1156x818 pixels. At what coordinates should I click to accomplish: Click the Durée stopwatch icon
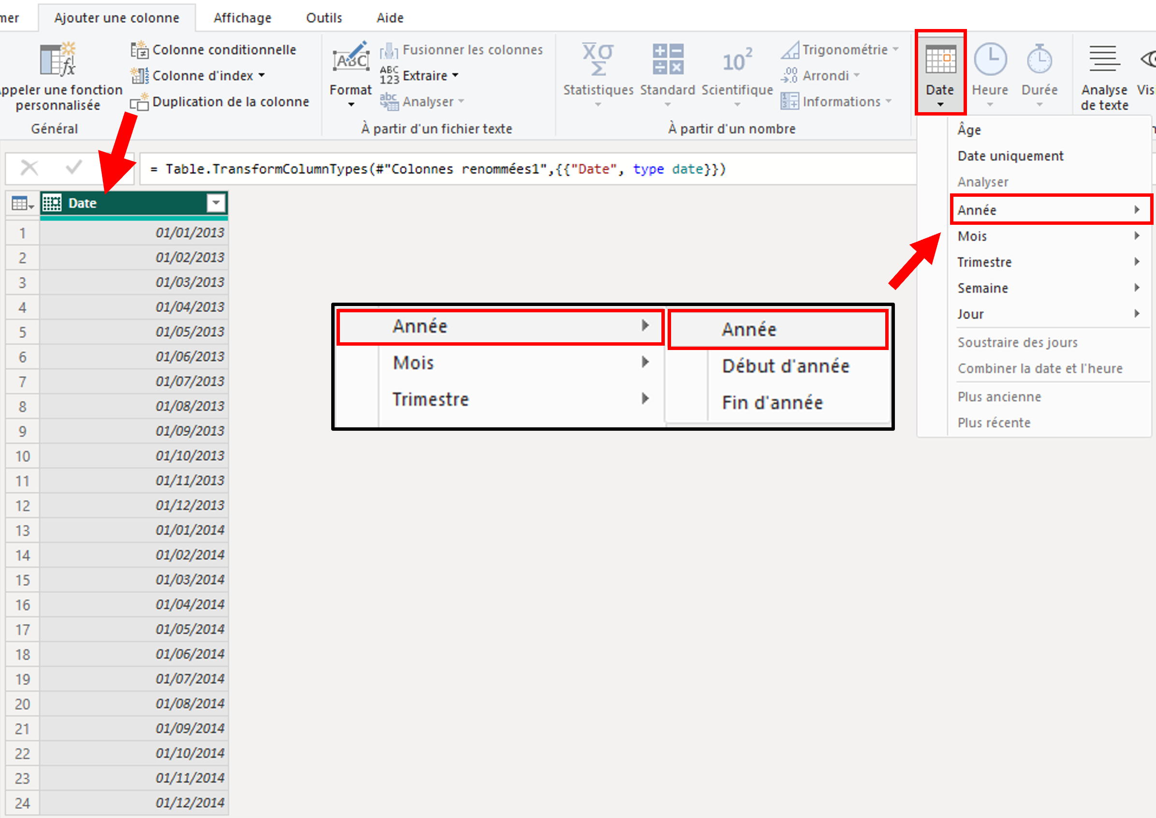tap(1039, 60)
